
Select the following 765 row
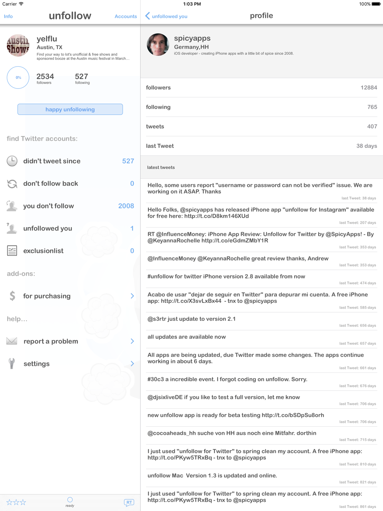coord(262,107)
